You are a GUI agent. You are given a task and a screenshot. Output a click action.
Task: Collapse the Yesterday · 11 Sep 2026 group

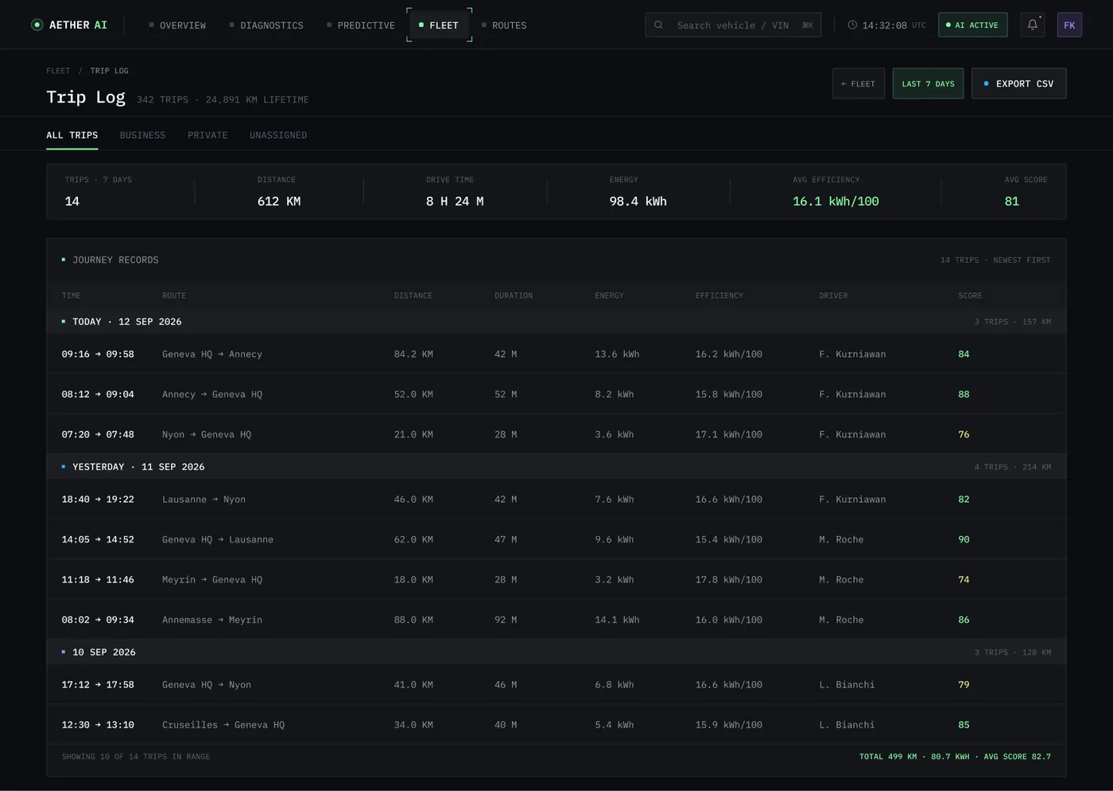pyautogui.click(x=556, y=467)
